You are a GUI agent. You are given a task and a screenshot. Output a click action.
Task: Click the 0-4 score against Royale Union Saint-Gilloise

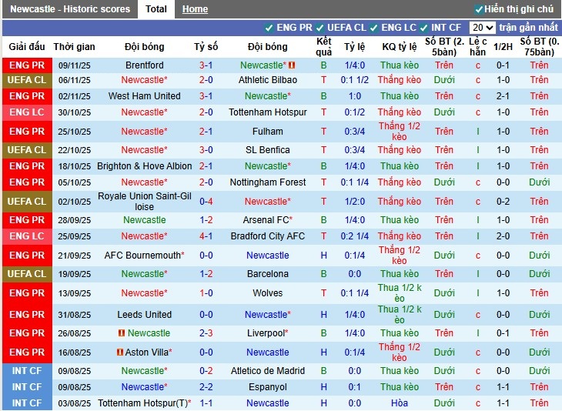coord(206,202)
